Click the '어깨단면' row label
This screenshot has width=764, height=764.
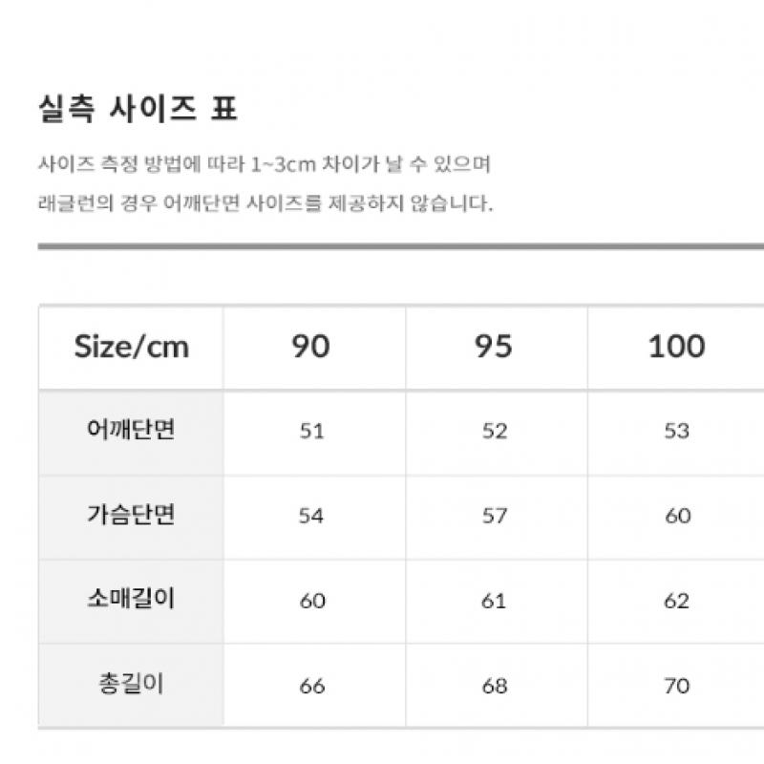pyautogui.click(x=131, y=431)
